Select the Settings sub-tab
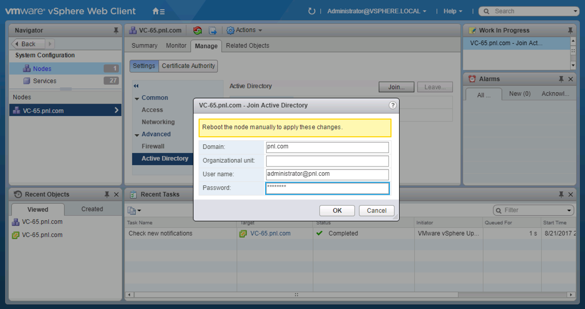585x309 pixels. click(144, 66)
